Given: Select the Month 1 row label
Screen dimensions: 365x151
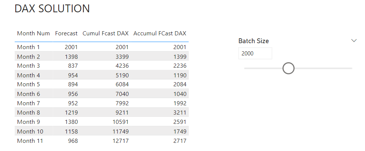Looking at the screenshot, I should pyautogui.click(x=28, y=47).
